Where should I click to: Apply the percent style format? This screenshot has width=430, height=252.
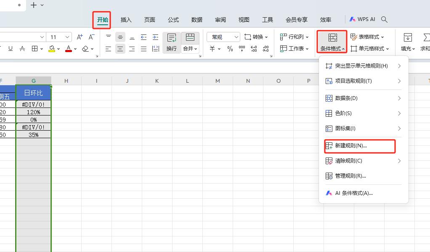point(230,49)
